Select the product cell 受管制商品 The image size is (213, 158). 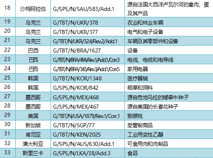point(169,125)
